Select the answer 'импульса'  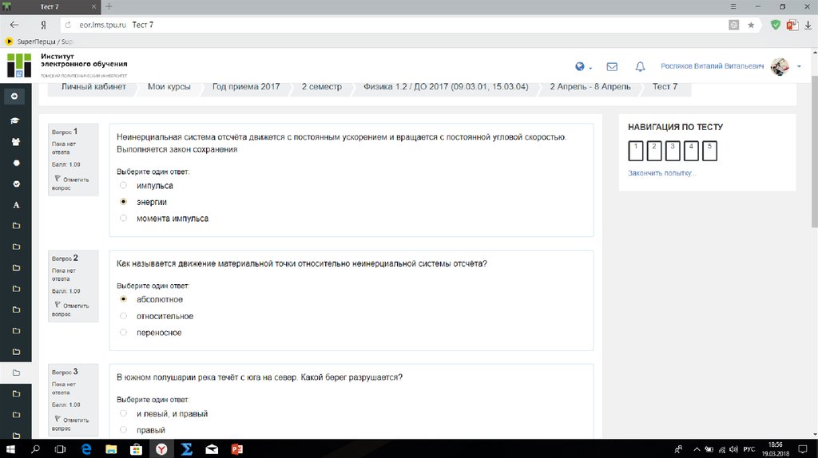tap(123, 185)
